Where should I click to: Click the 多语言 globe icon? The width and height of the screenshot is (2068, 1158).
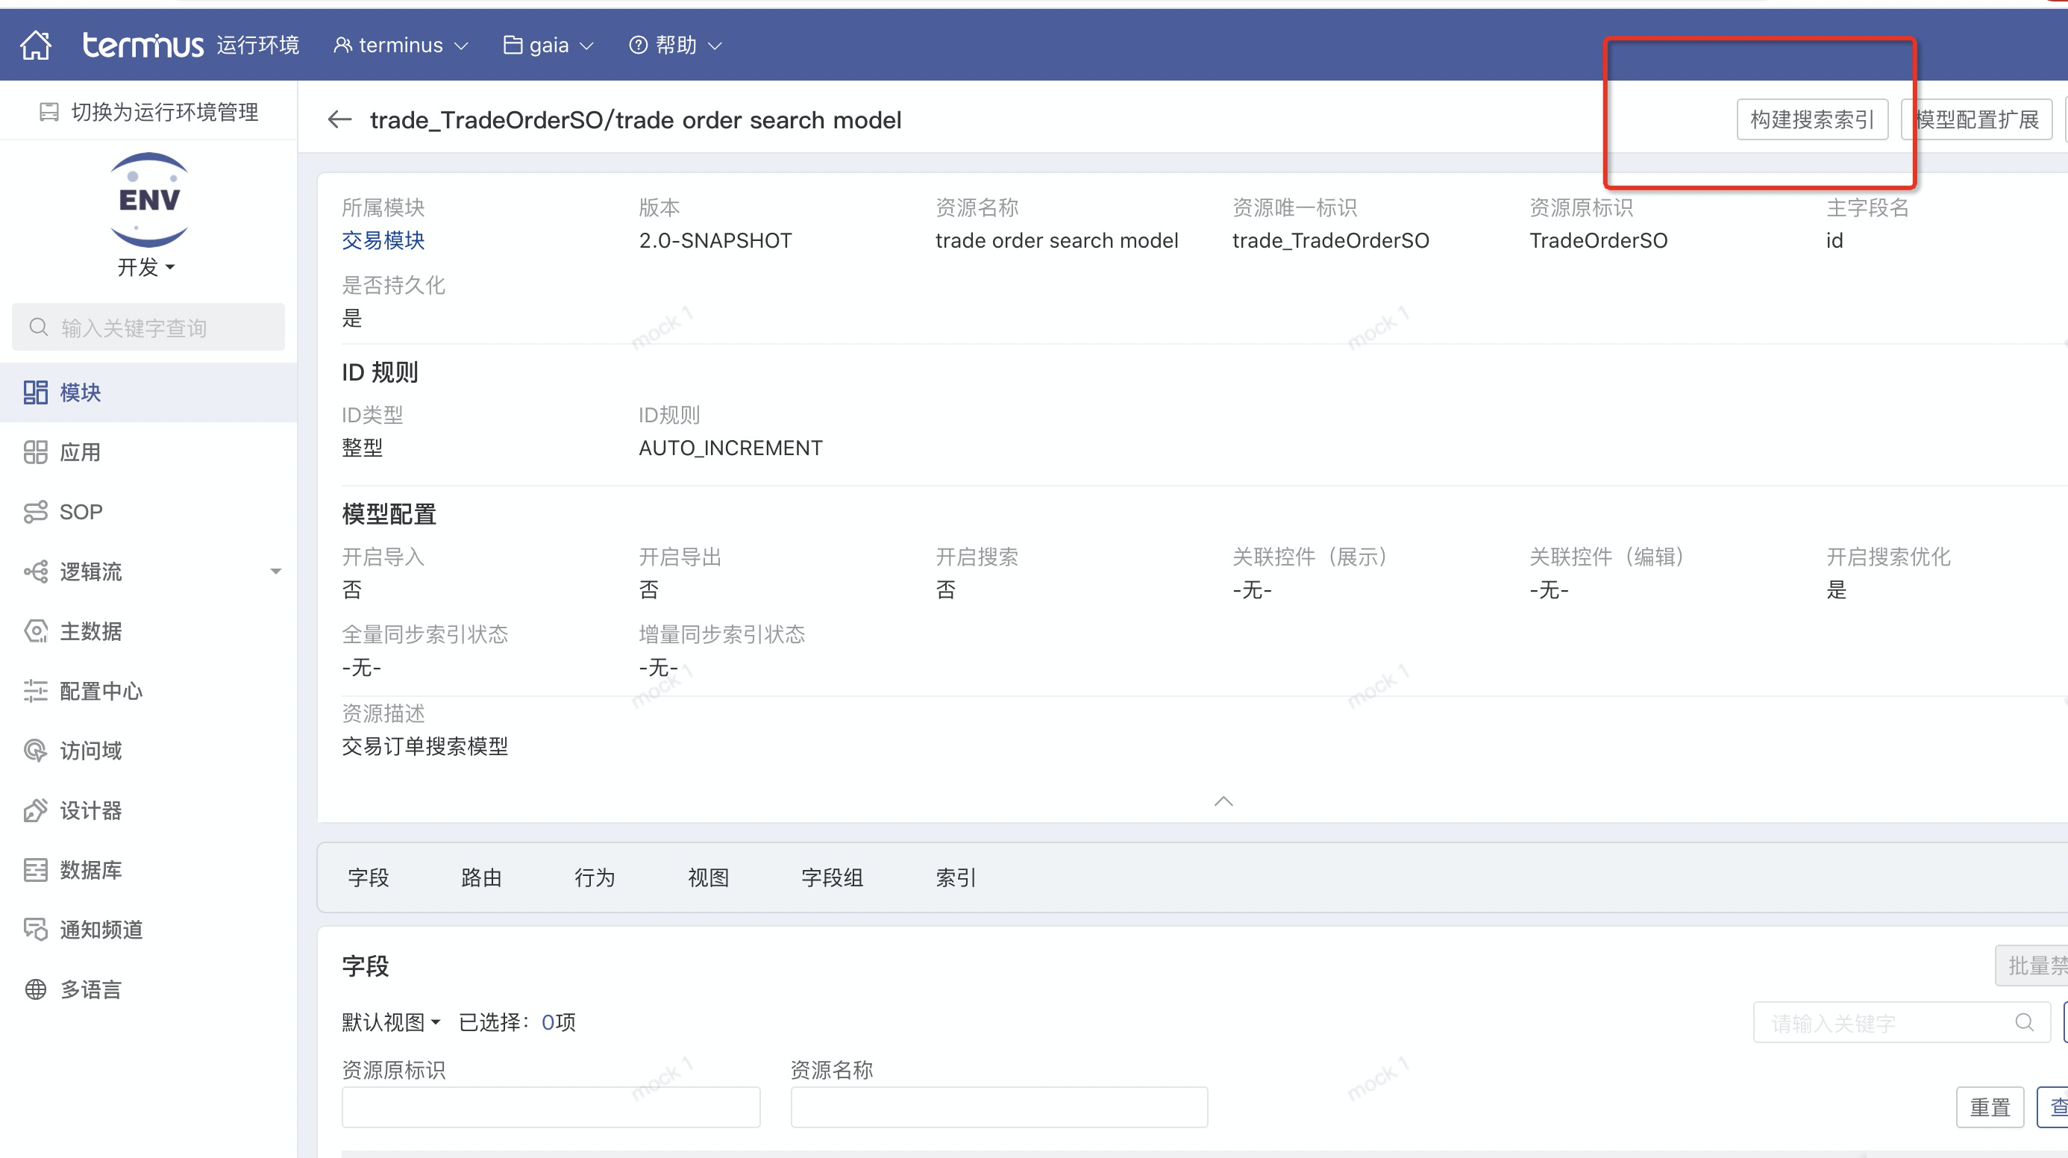tap(35, 989)
